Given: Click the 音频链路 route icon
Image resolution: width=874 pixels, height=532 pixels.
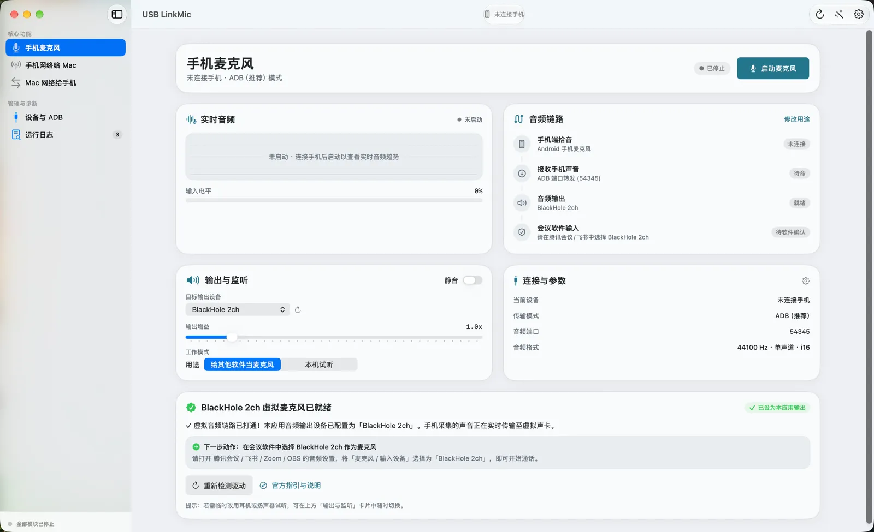Looking at the screenshot, I should point(518,119).
